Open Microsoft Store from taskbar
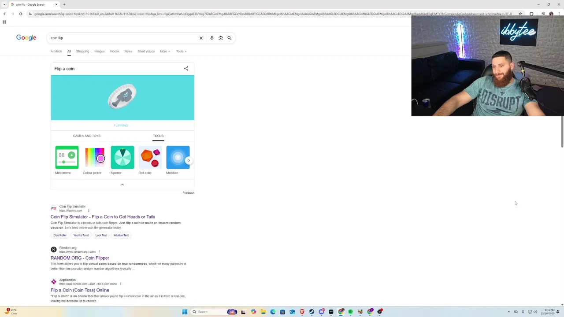 coord(282,312)
